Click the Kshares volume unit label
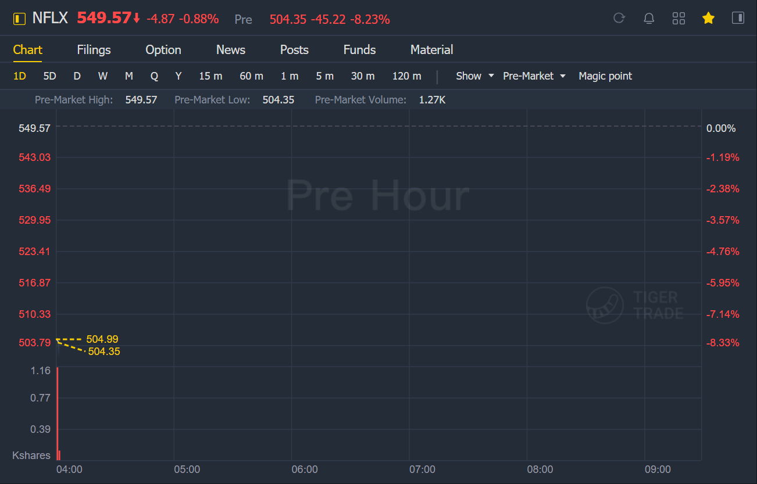Screen dimensions: 757x484 click(31, 456)
